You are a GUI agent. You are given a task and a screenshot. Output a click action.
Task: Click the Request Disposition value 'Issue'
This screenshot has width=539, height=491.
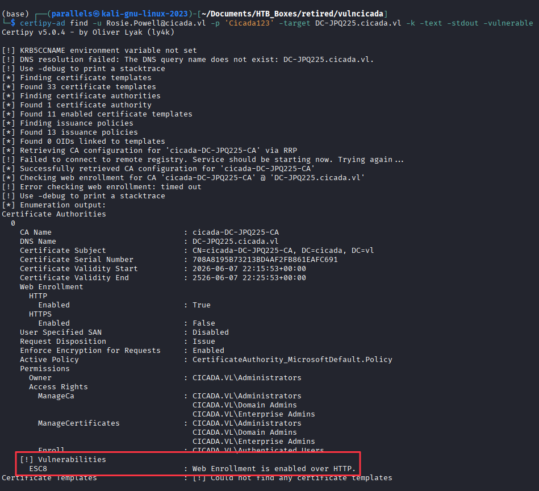coord(204,342)
